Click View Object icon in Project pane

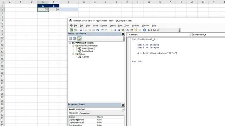coord(74,38)
